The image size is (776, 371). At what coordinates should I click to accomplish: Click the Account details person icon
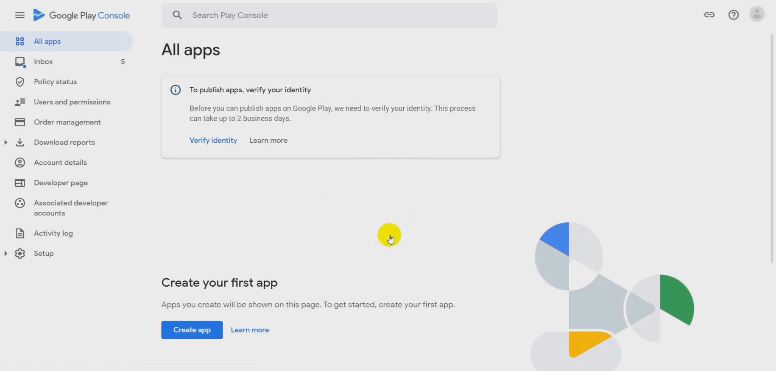(x=20, y=163)
